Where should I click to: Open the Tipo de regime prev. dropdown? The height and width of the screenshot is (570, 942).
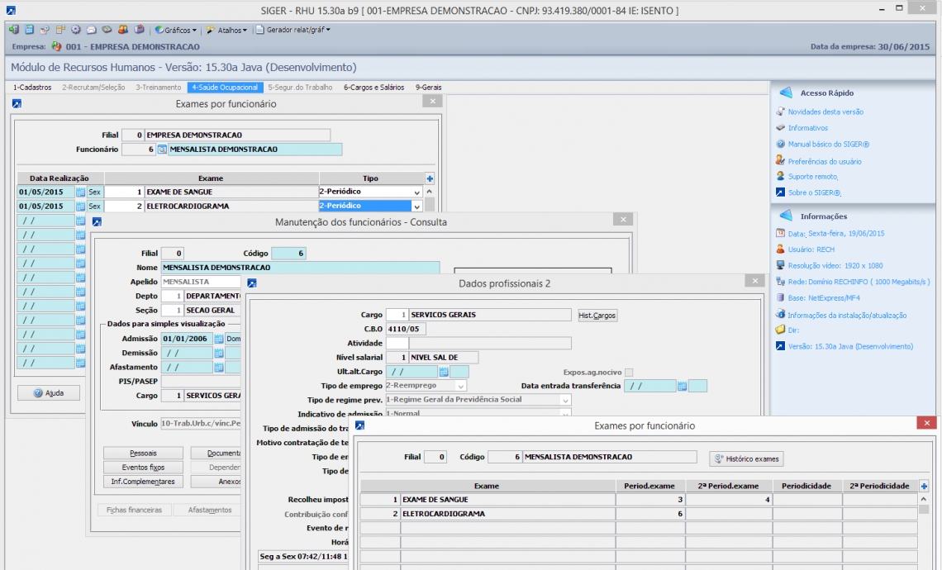click(565, 400)
